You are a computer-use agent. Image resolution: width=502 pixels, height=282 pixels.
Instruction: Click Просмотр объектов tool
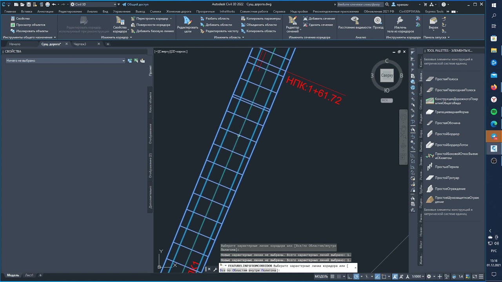(x=28, y=25)
